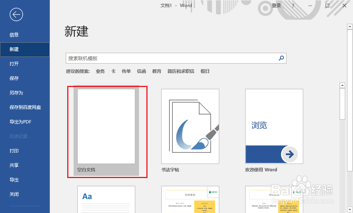The height and width of the screenshot is (213, 353).
Task: Click the search magnifier icon
Action: 281,58
